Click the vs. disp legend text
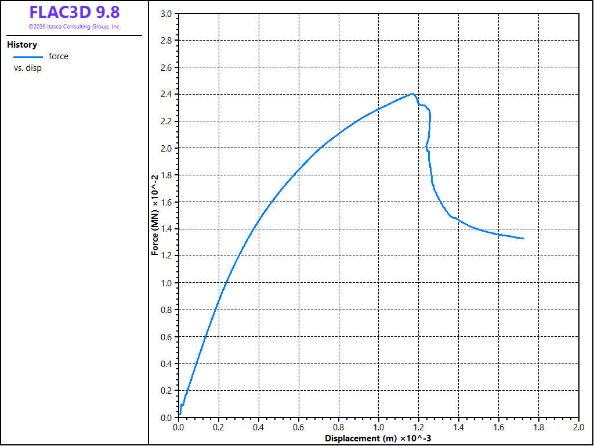594x446 pixels. point(28,69)
